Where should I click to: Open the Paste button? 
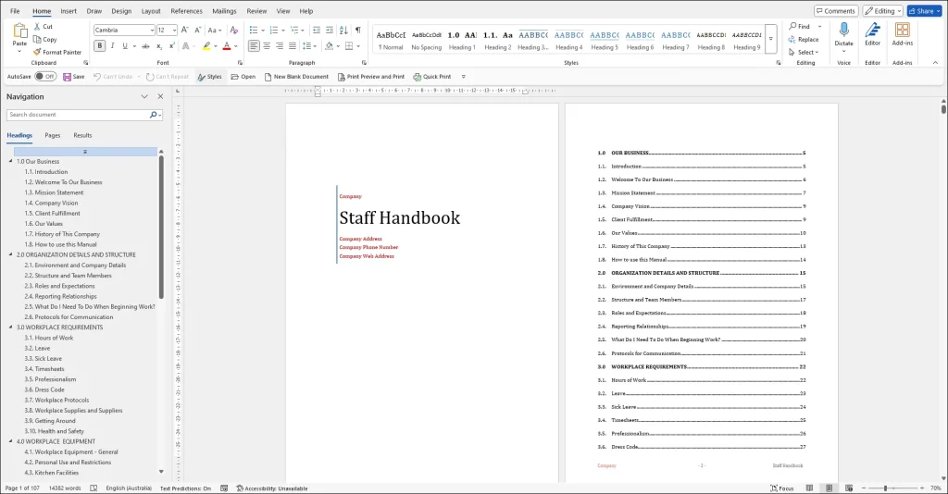(20, 37)
